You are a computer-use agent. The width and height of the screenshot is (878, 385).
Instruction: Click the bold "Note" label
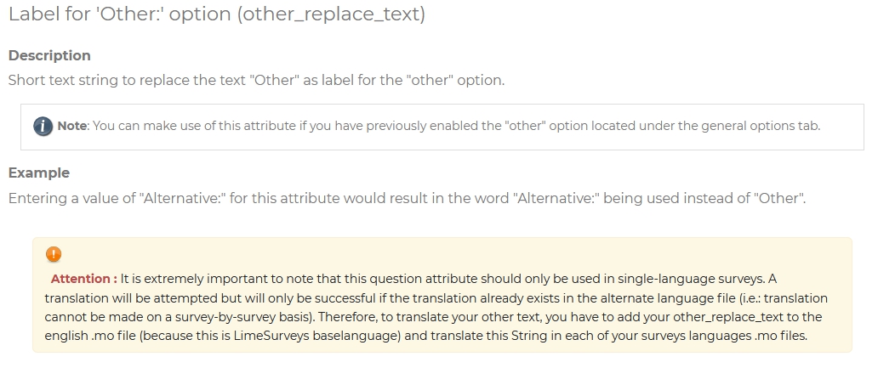click(x=72, y=126)
